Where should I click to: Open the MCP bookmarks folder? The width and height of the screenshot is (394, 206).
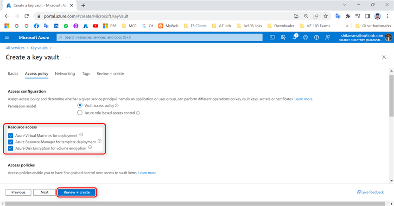[129, 26]
